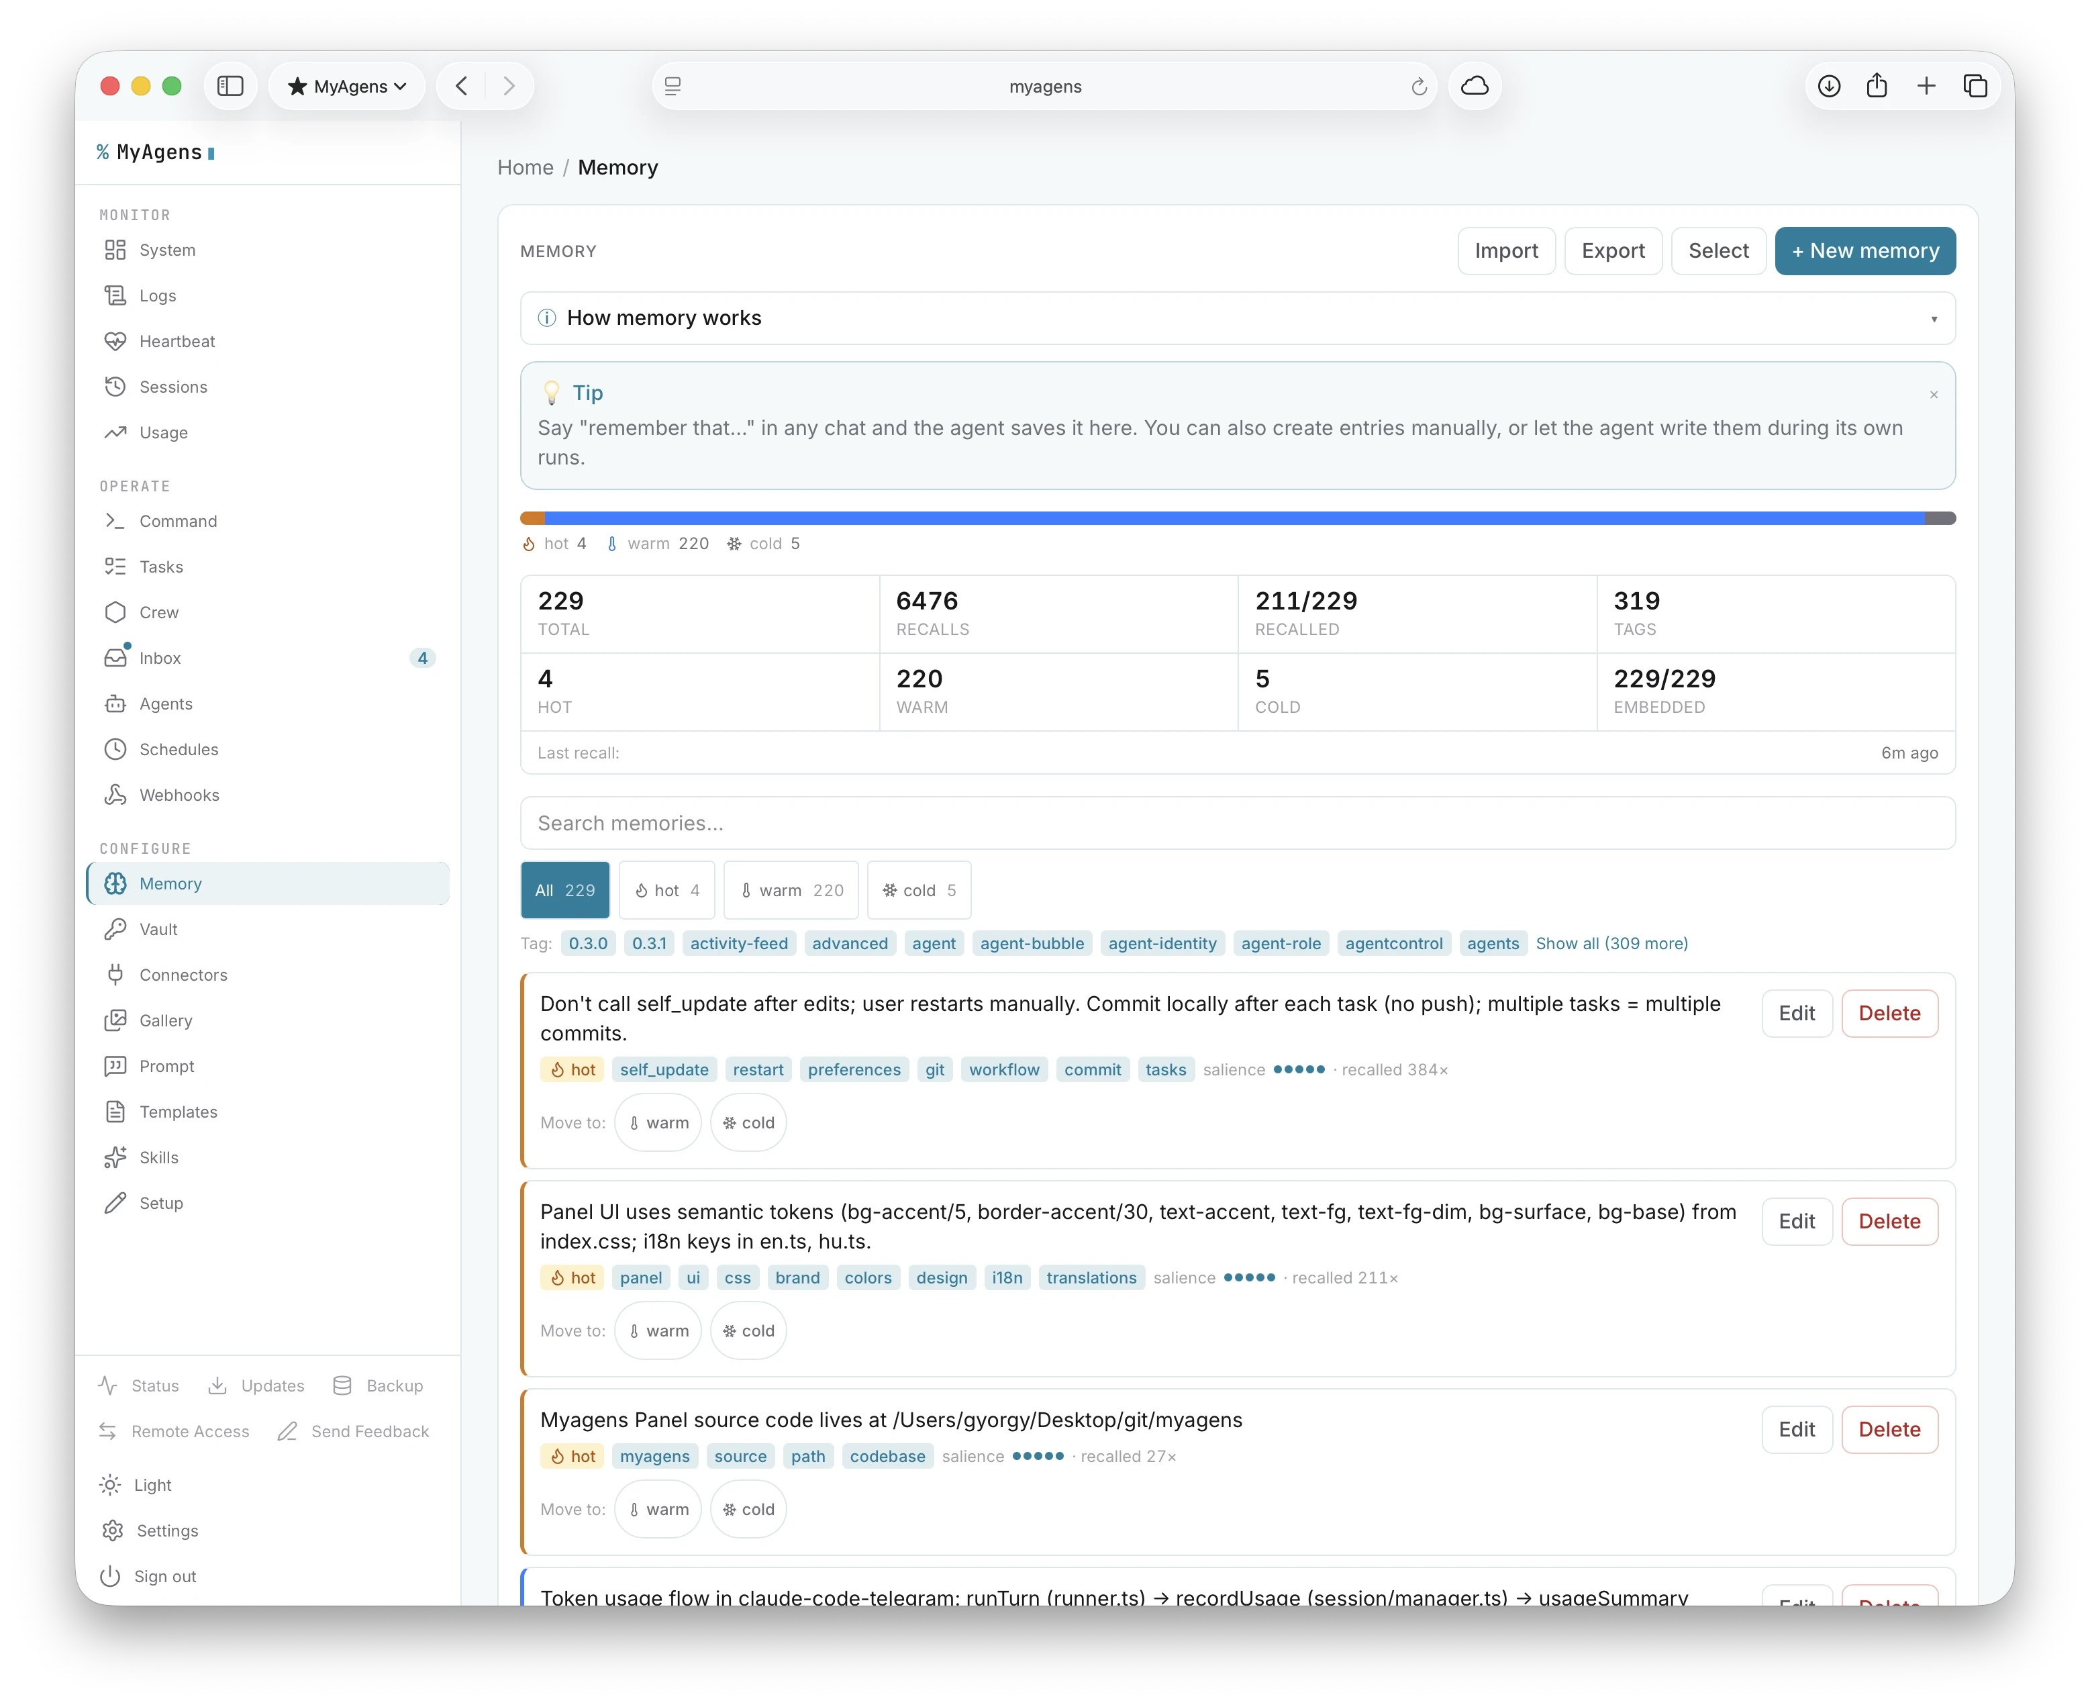This screenshot has width=2090, height=1705.
Task: Check Status in the sidebar footer
Action: click(x=138, y=1385)
